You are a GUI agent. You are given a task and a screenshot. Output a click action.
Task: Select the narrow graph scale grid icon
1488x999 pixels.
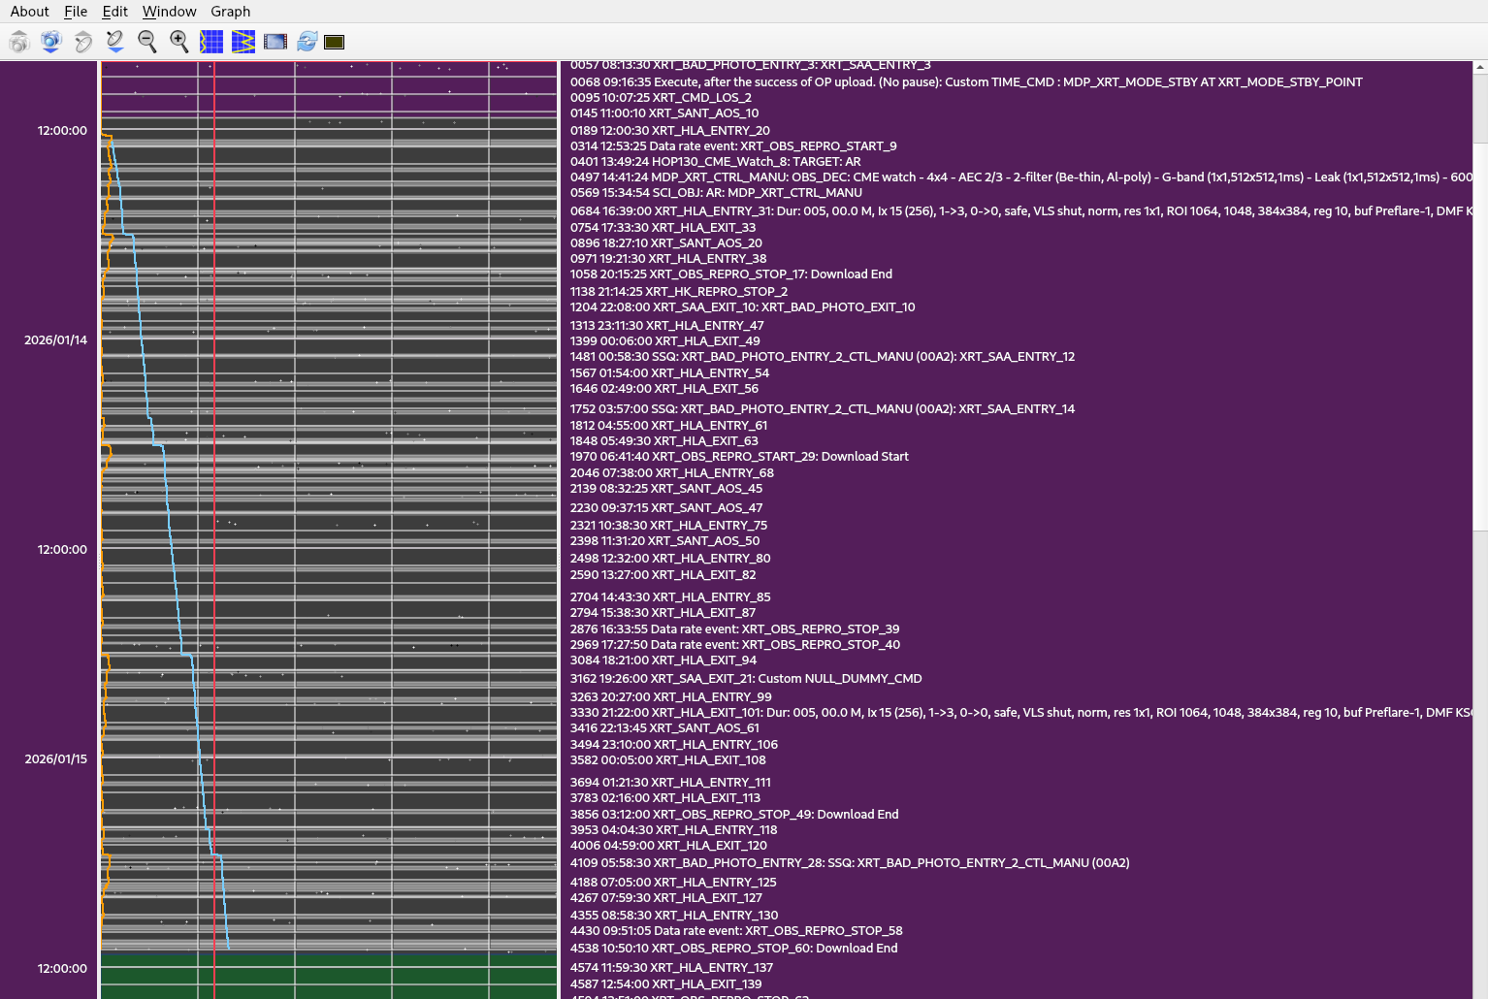(x=211, y=42)
